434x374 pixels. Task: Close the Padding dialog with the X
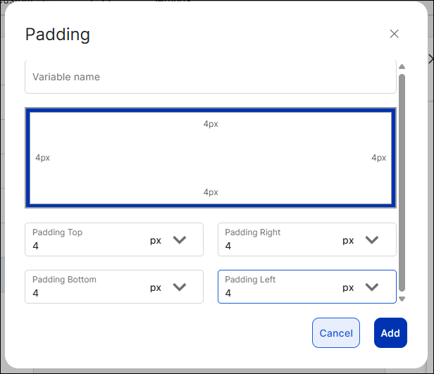click(394, 34)
